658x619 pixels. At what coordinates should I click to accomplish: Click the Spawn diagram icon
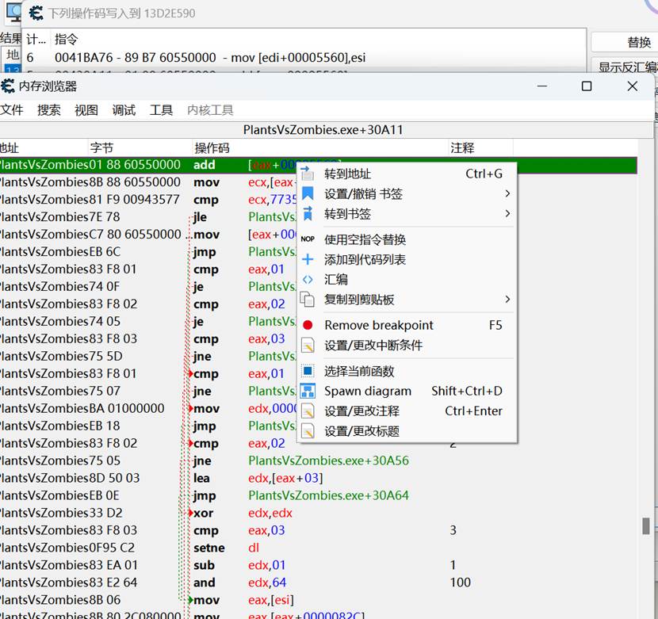(308, 391)
